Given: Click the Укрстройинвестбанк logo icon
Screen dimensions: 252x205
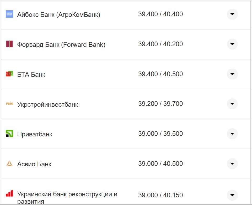Looking at the screenshot, I should 9,104.
